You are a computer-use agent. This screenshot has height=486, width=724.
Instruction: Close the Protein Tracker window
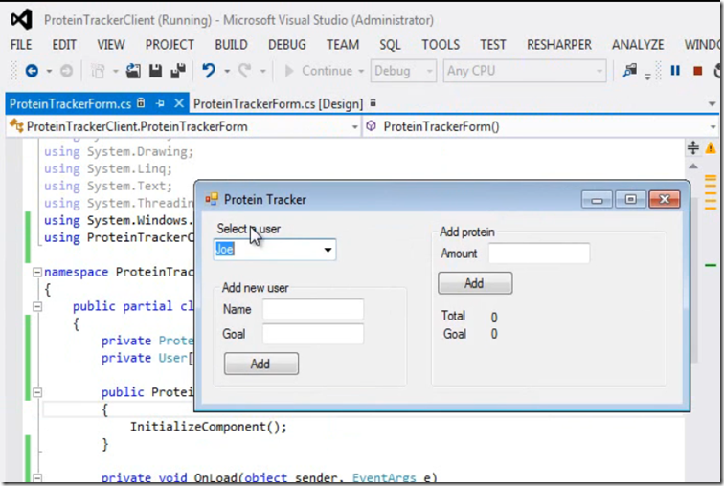coord(665,199)
